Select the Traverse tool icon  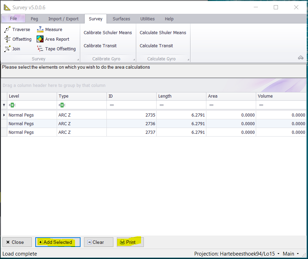click(8, 30)
